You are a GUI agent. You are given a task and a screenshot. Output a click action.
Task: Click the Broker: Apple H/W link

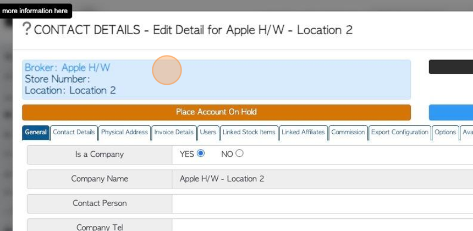[x=67, y=68]
